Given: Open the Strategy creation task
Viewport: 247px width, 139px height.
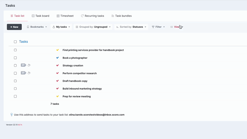Looking at the screenshot, I should [x=73, y=66].
